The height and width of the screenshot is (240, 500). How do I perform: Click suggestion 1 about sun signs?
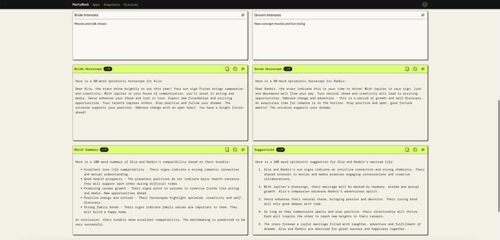pos(344,174)
